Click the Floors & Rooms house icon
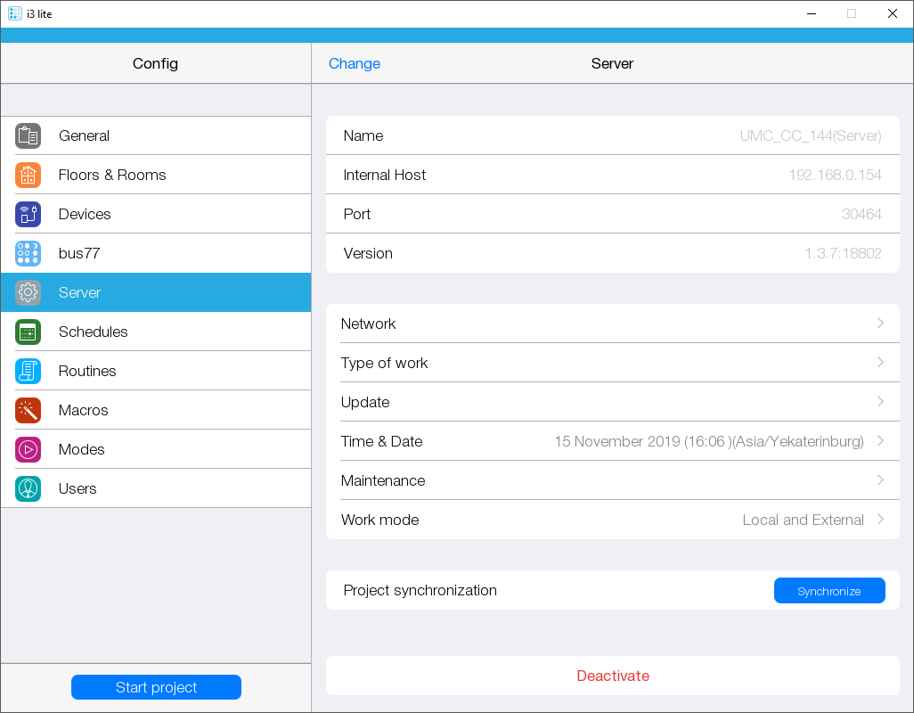Screen dimensions: 914x713 point(28,176)
